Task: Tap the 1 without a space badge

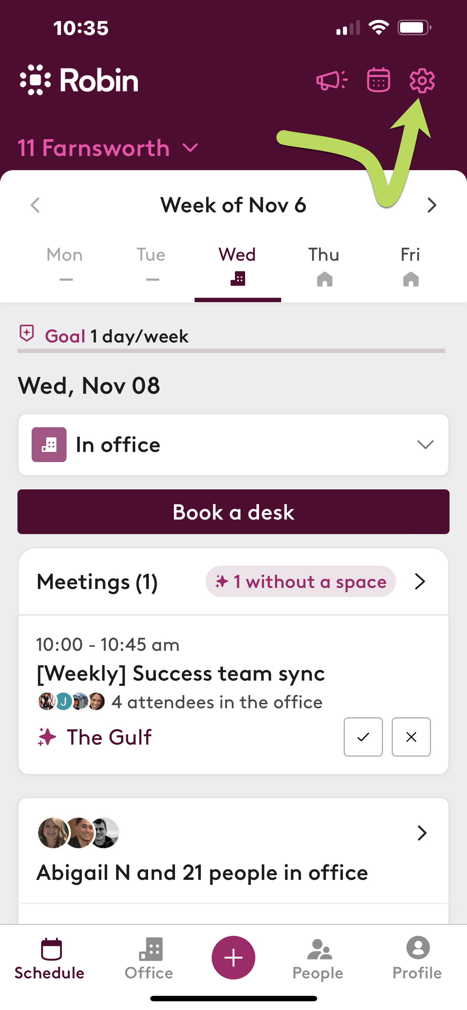Action: [x=300, y=581]
